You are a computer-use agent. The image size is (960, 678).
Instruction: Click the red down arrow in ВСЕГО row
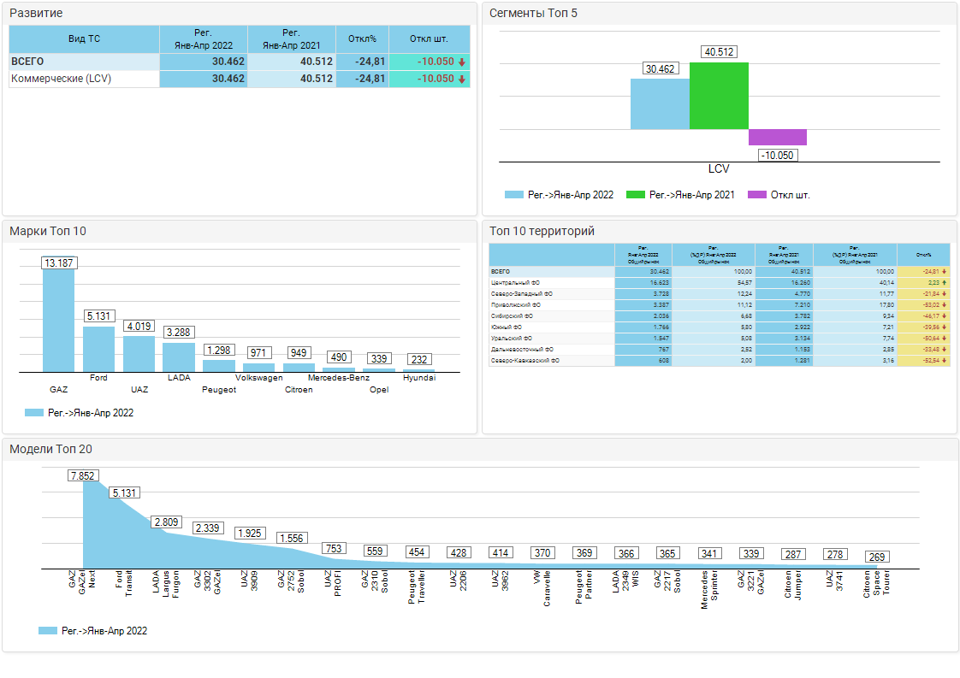pos(461,62)
